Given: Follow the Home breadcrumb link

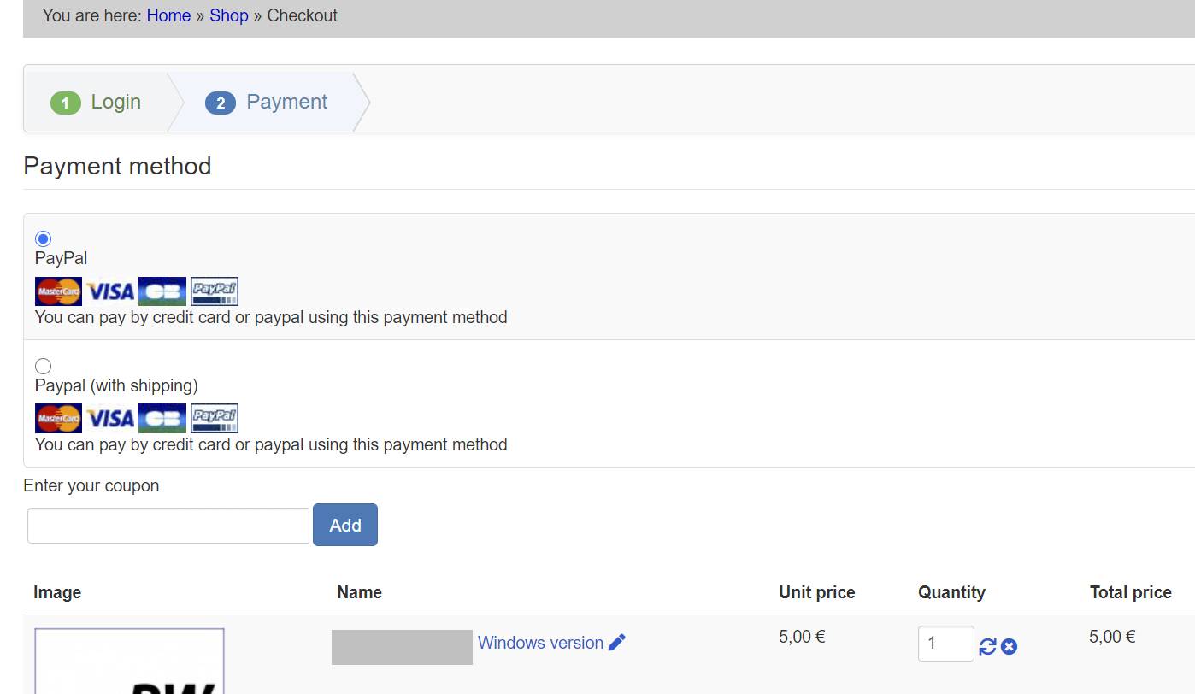Looking at the screenshot, I should 168,15.
